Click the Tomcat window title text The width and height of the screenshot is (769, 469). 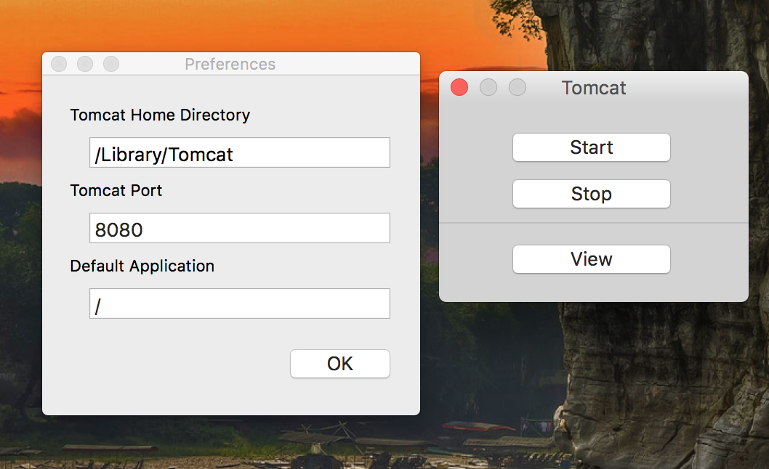[x=593, y=88]
